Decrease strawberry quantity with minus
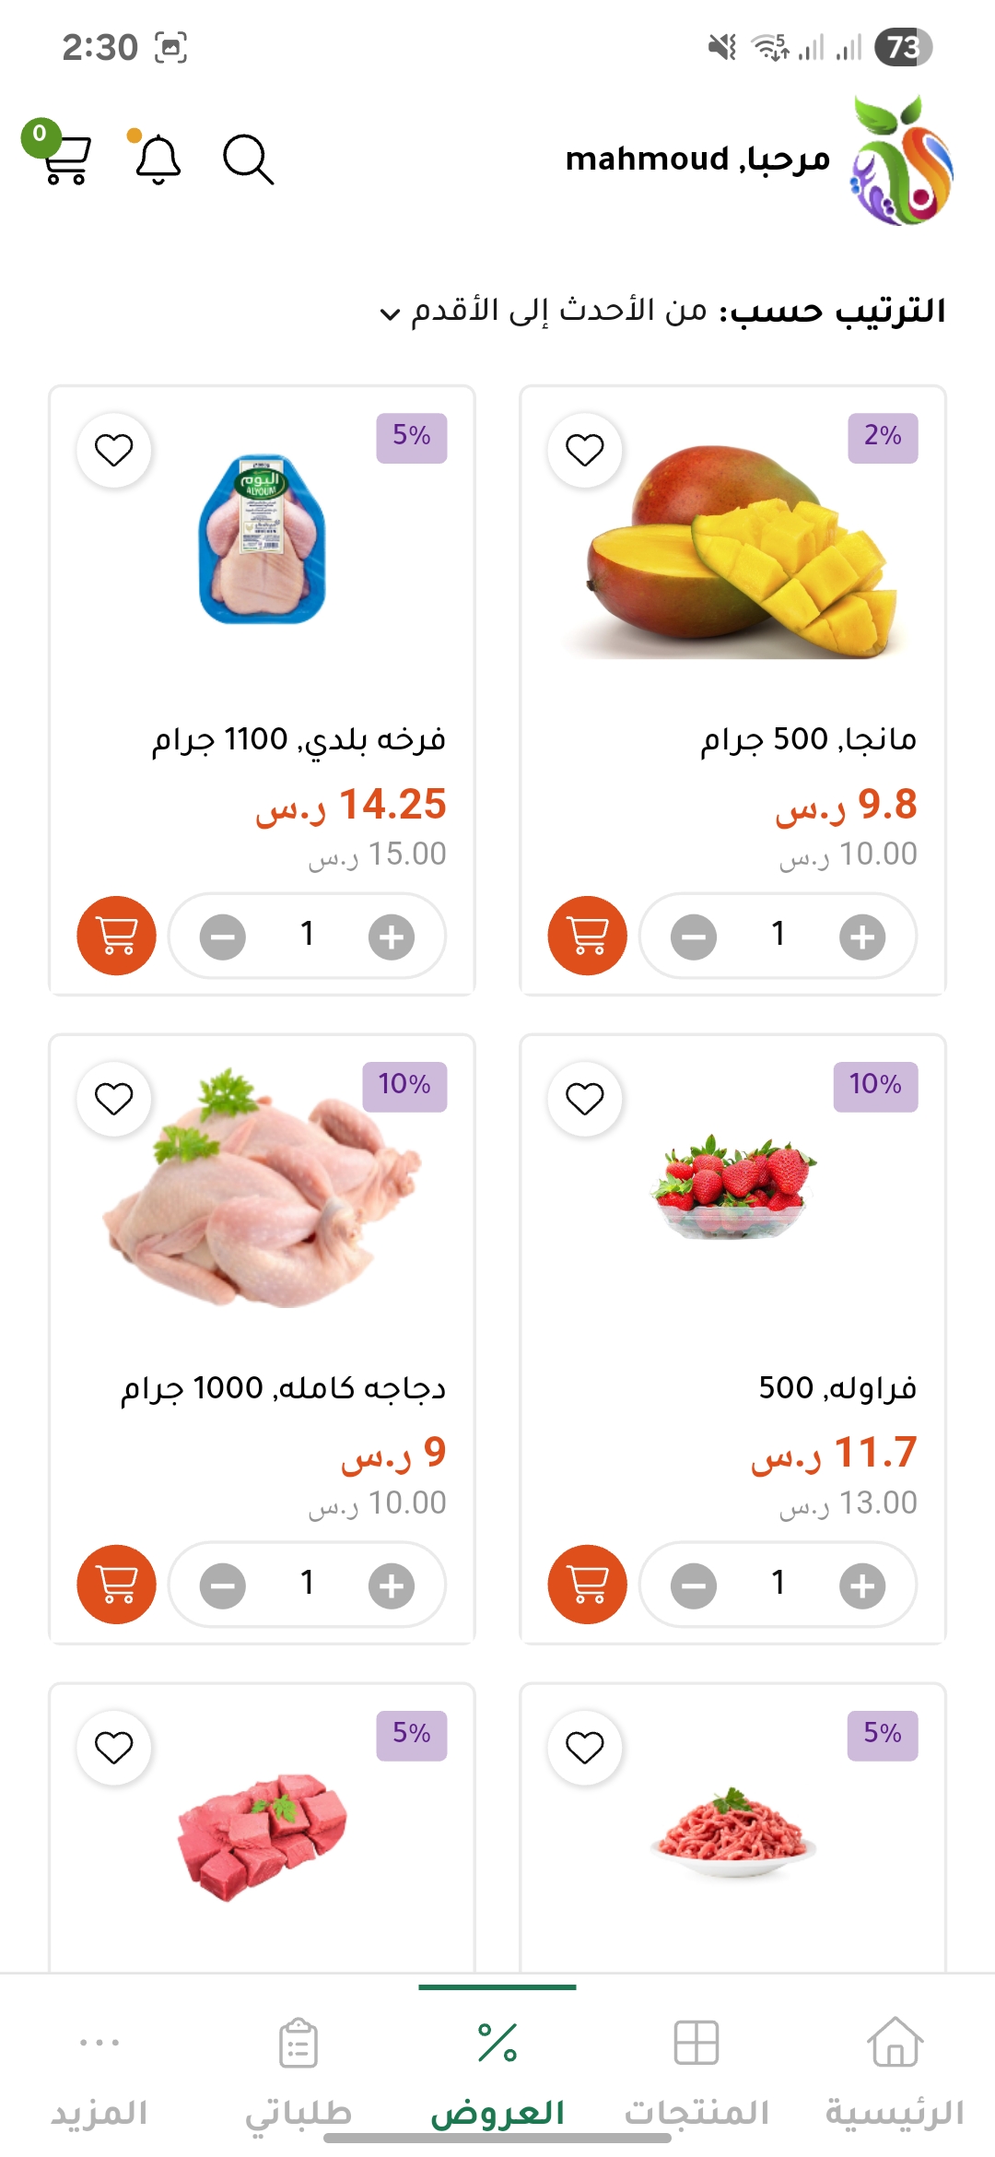Viewport: 995px width, 2157px height. pos(694,1585)
